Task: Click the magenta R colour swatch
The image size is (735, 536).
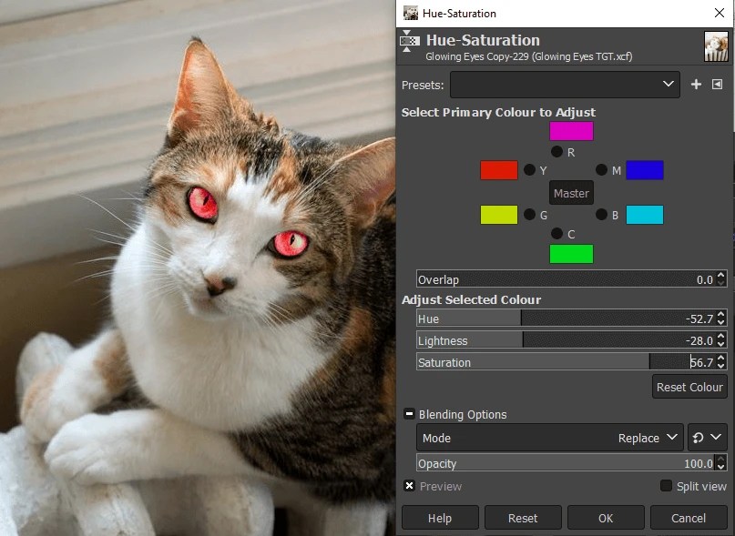Action: pyautogui.click(x=571, y=130)
